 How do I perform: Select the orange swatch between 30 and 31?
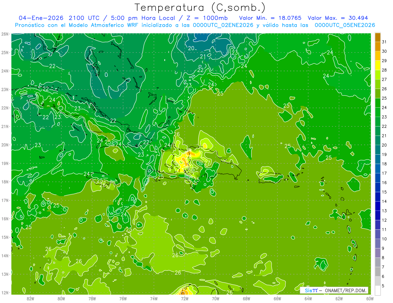pos(378,46)
